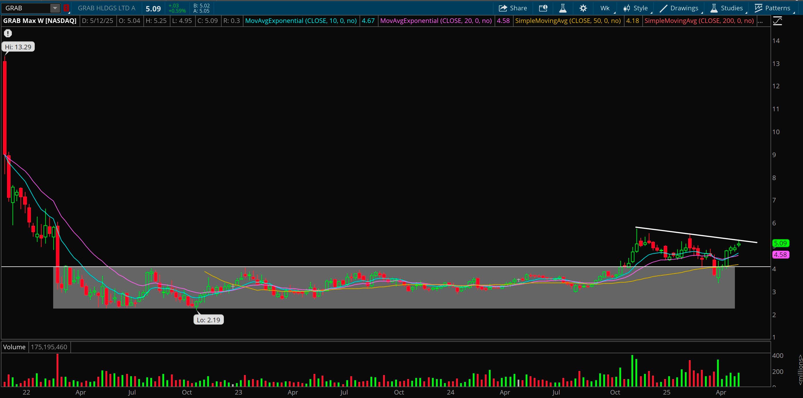Click the alert exclamation icon on the chart
Screen dimensions: 803x398
click(8, 33)
